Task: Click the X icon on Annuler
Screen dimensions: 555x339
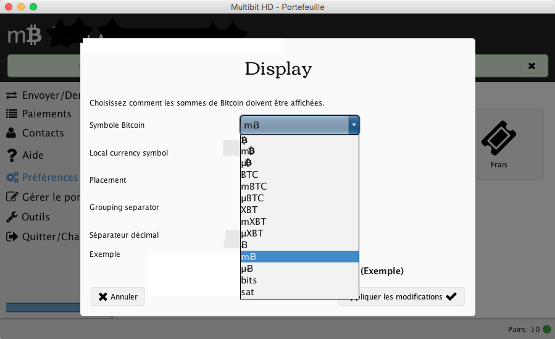Action: click(x=103, y=296)
